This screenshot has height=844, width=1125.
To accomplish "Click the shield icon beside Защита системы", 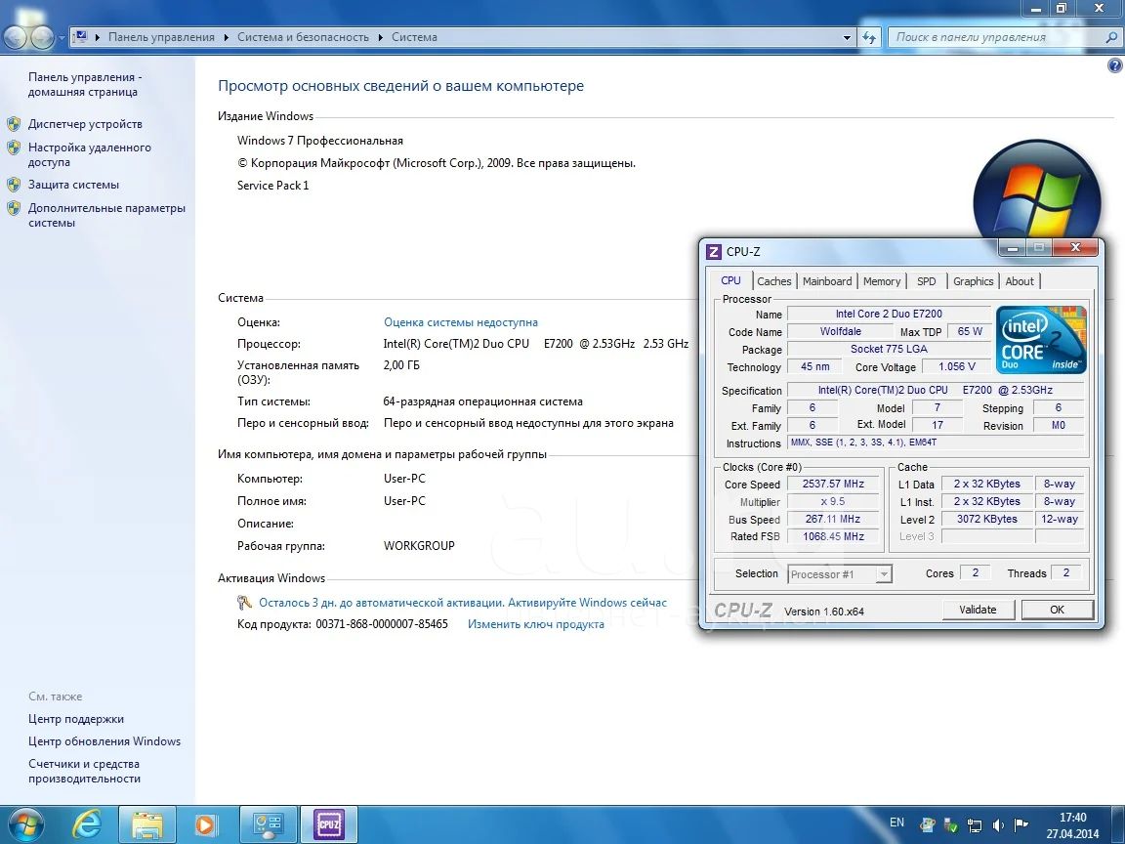I will coord(14,186).
